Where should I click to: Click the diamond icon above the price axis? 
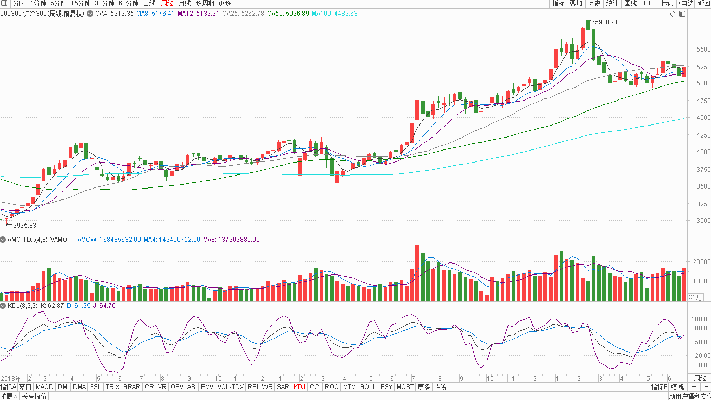672,14
